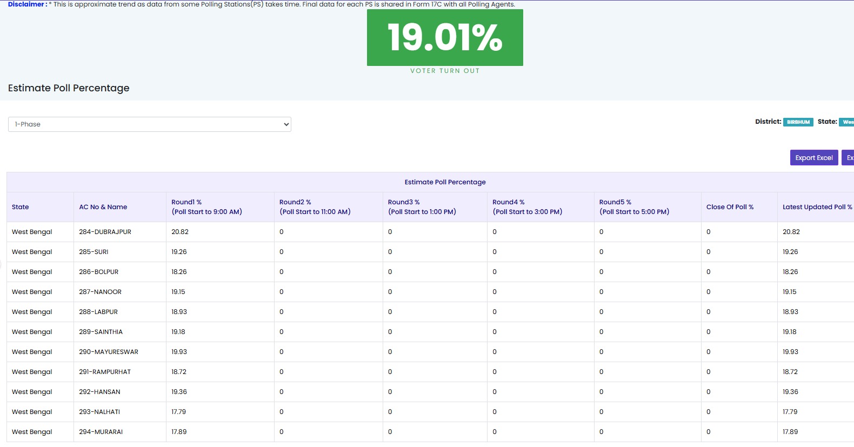Select the 286-BOLPUR constituency cell

98,272
